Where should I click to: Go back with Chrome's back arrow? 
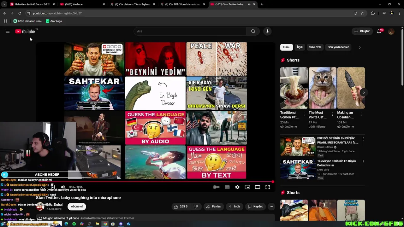pos(5,13)
